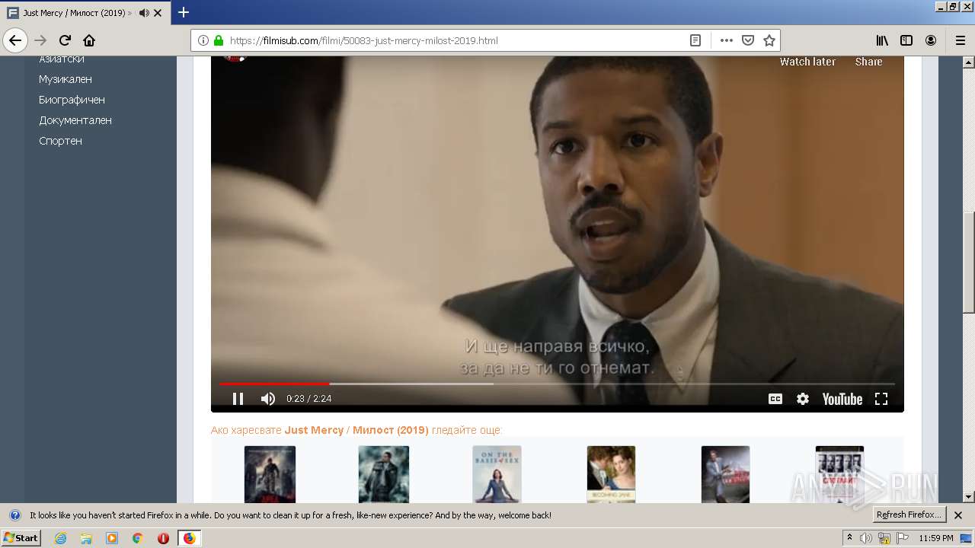Open the video on YouTube via logo
The width and height of the screenshot is (975, 548).
pyautogui.click(x=842, y=399)
